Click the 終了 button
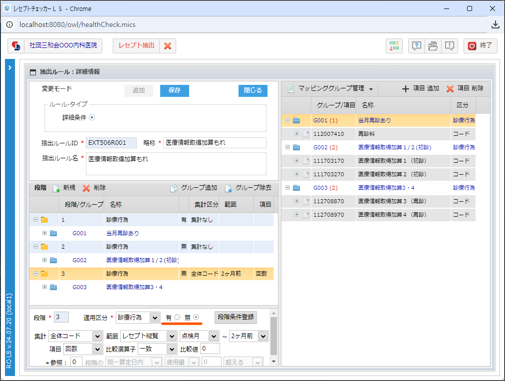This screenshot has height=381, width=505. point(481,46)
